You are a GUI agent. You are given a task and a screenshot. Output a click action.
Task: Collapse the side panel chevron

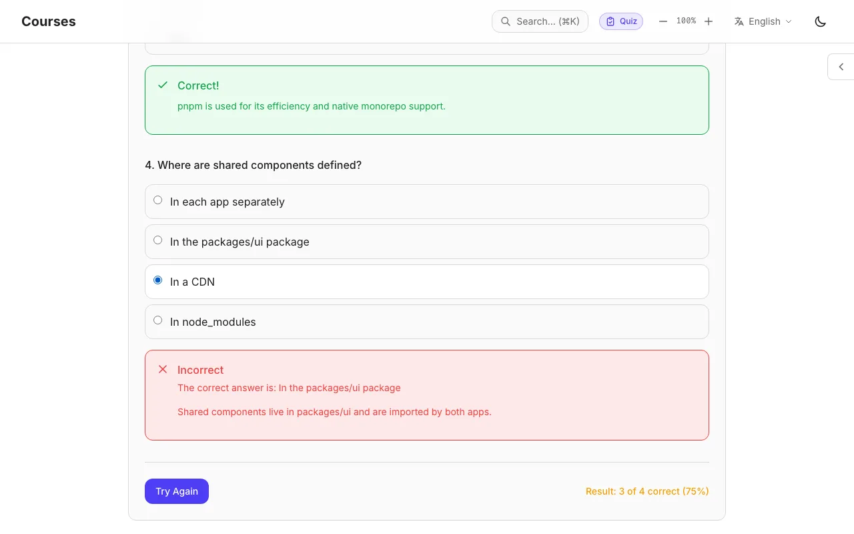(x=841, y=67)
